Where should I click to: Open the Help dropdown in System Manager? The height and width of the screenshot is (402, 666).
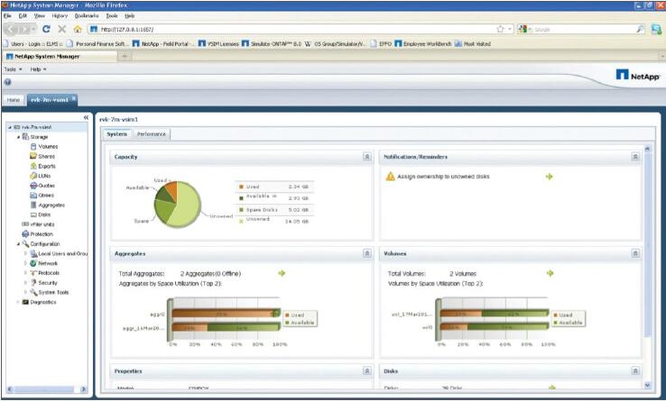(x=38, y=69)
